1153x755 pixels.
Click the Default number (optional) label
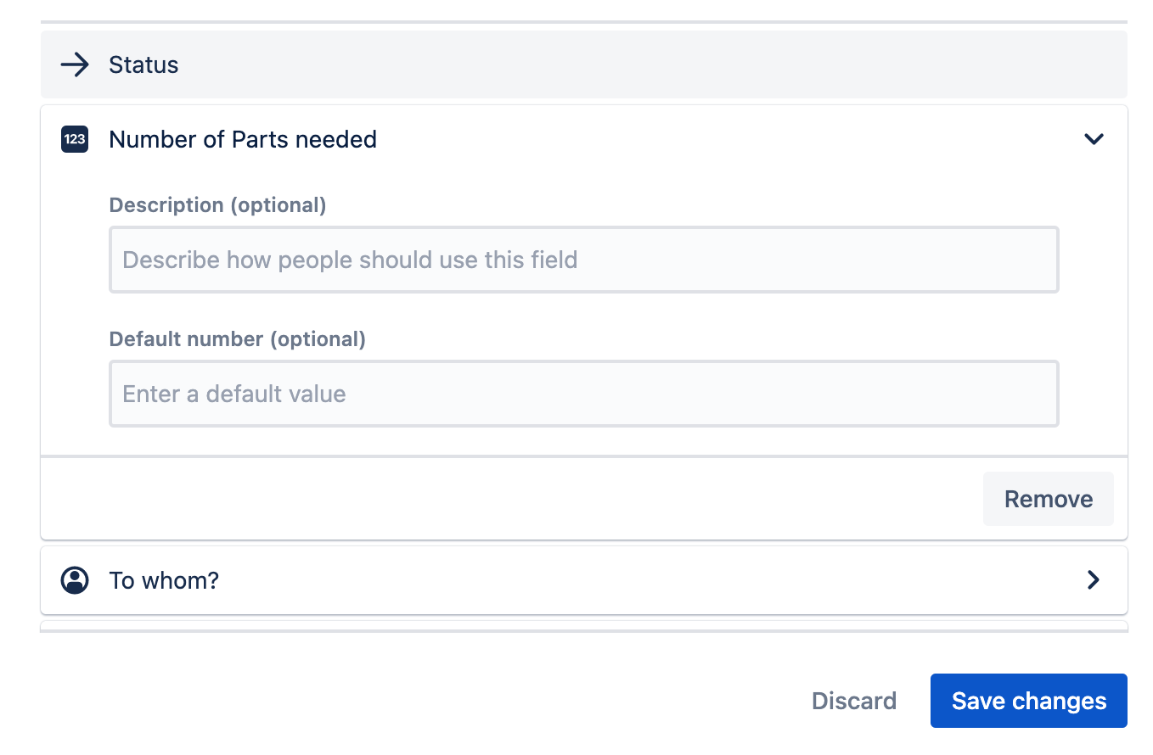[238, 339]
